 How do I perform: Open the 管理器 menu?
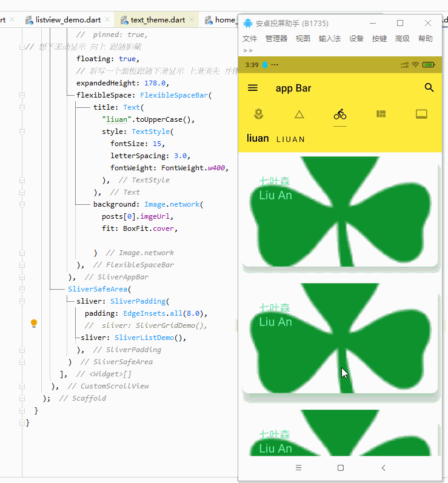(x=276, y=39)
